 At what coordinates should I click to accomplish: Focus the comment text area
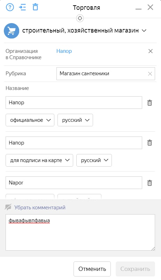[x=80, y=232]
